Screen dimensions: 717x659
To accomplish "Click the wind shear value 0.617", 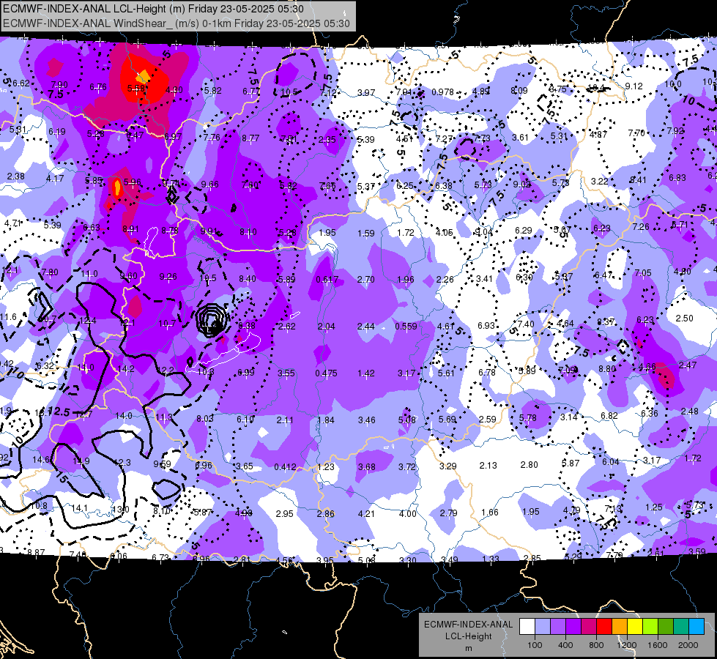I will coord(327,280).
